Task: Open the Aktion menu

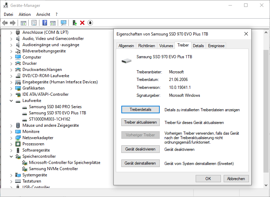Action: 25,14
